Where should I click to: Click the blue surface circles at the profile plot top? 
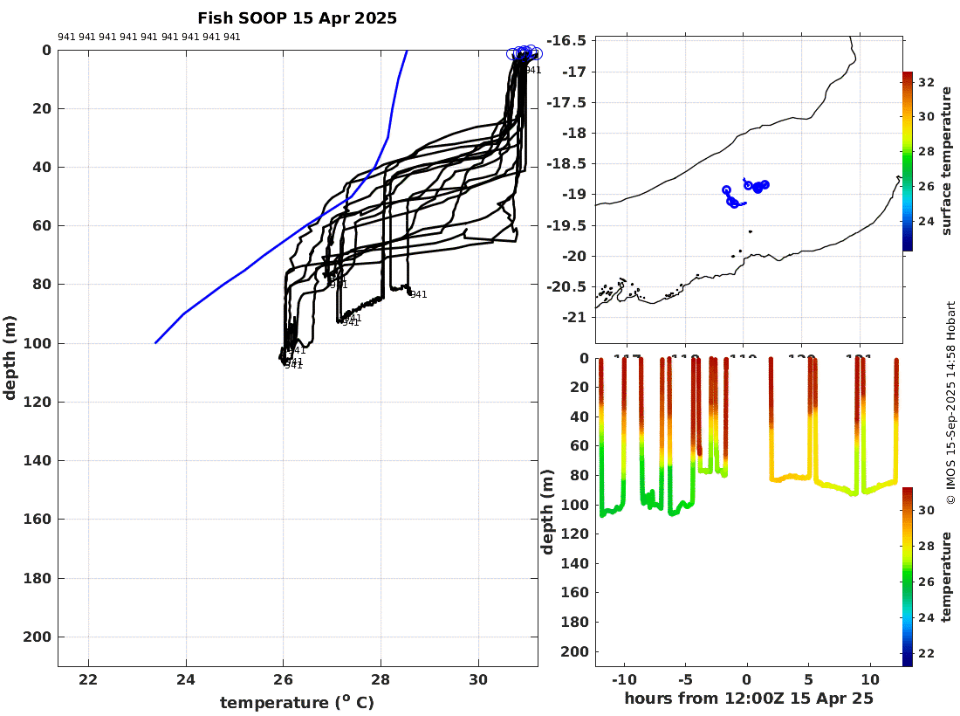[x=525, y=53]
